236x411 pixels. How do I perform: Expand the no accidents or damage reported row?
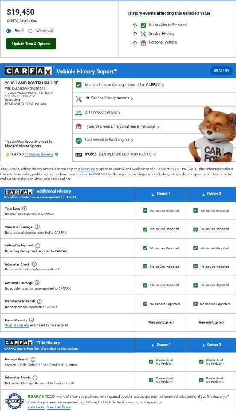click(x=154, y=85)
